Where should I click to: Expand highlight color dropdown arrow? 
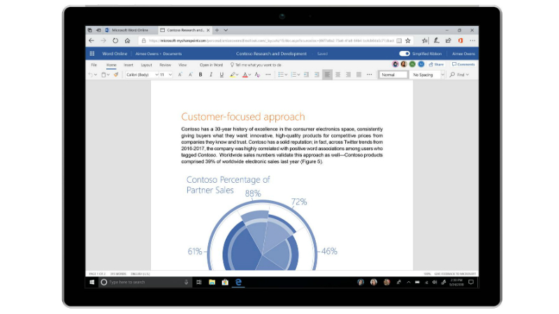[237, 75]
